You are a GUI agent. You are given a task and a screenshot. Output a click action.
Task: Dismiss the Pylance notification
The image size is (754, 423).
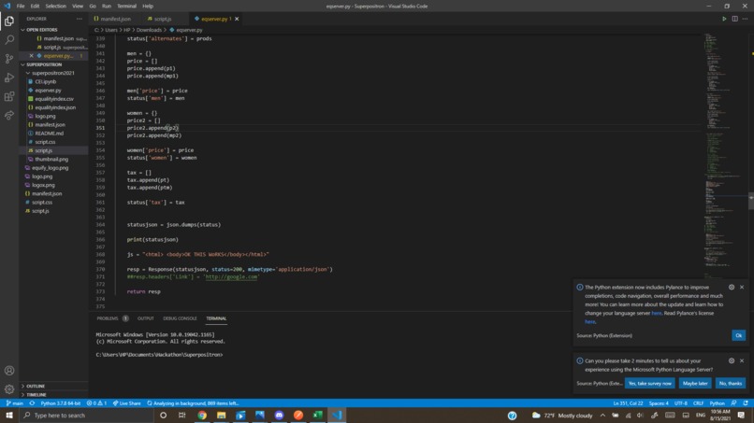[742, 287]
